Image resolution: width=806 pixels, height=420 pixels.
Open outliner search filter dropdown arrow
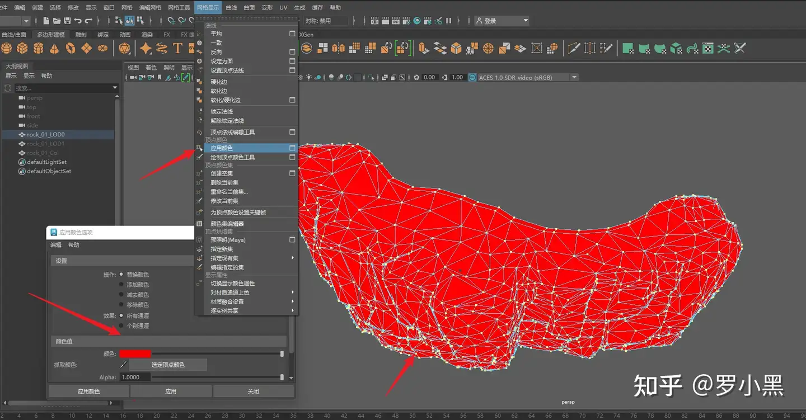[x=115, y=88]
